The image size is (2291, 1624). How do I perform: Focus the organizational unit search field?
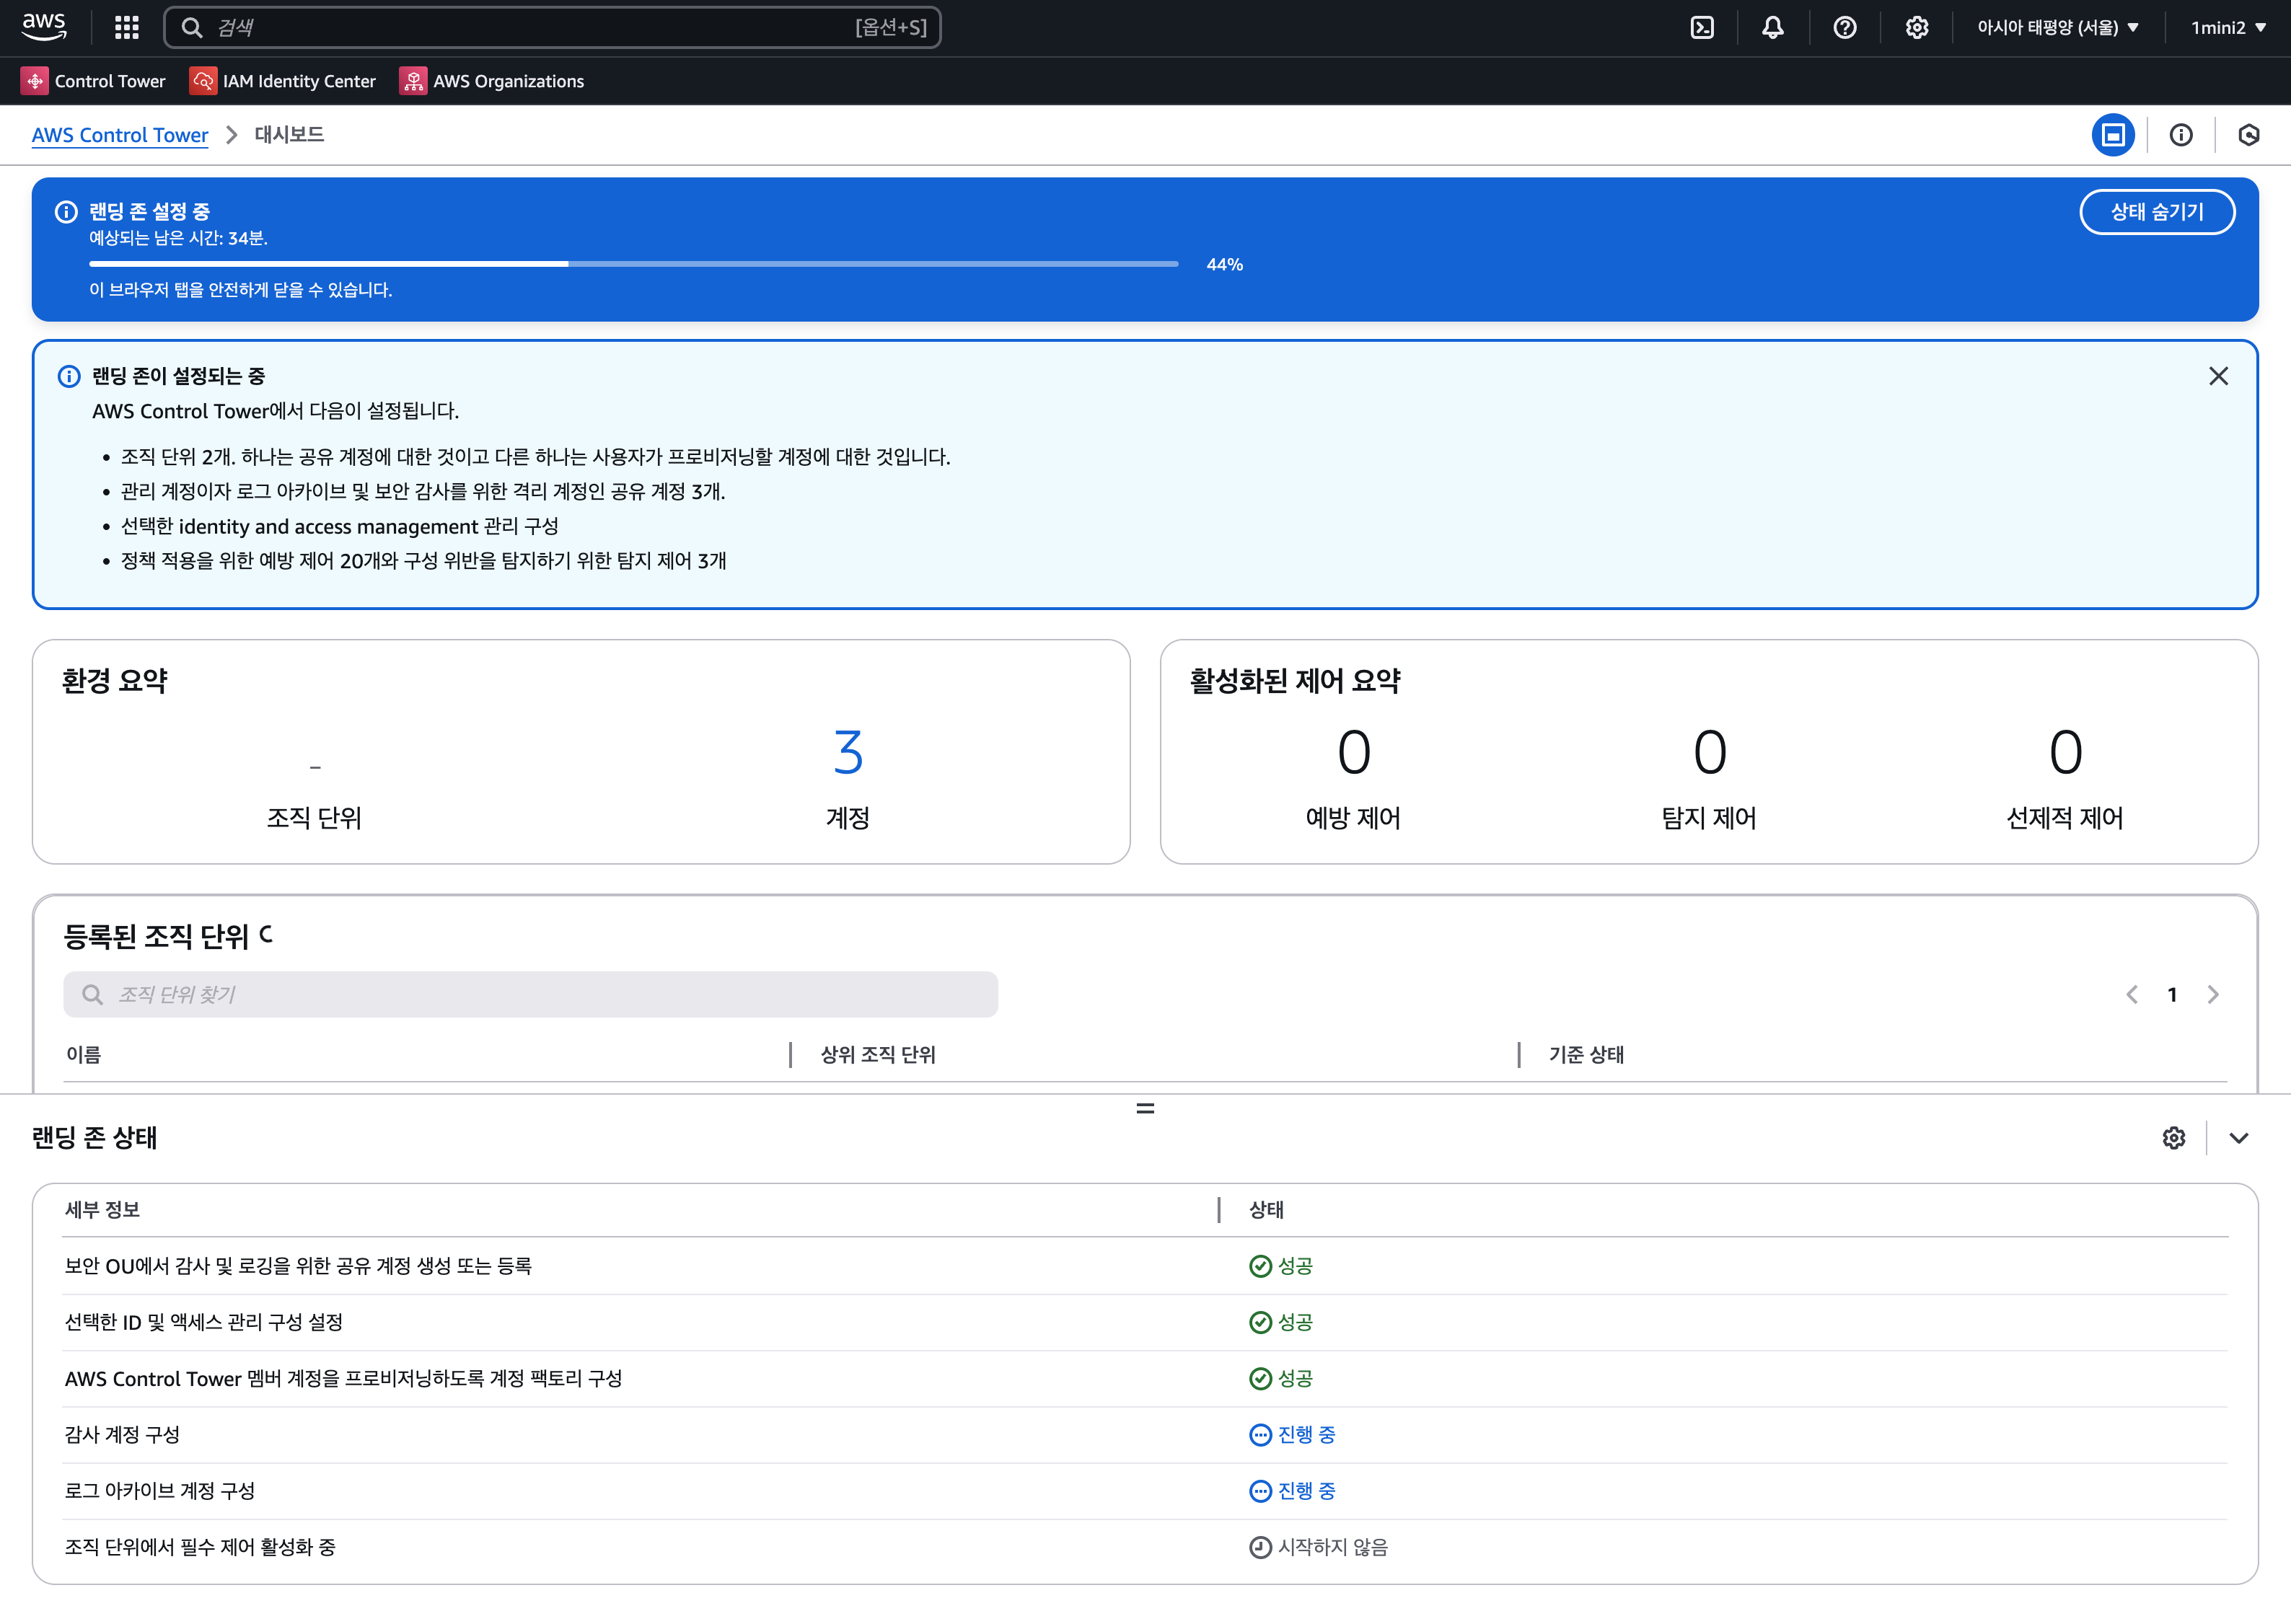pos(530,994)
